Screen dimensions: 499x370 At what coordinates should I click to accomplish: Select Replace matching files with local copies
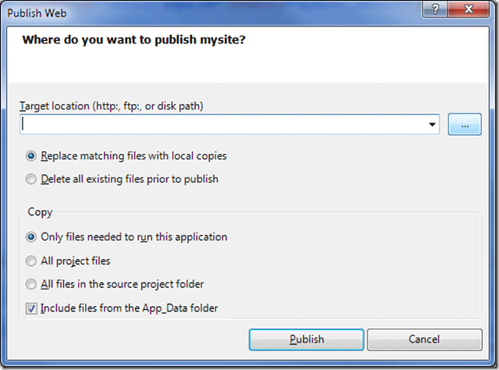31,156
